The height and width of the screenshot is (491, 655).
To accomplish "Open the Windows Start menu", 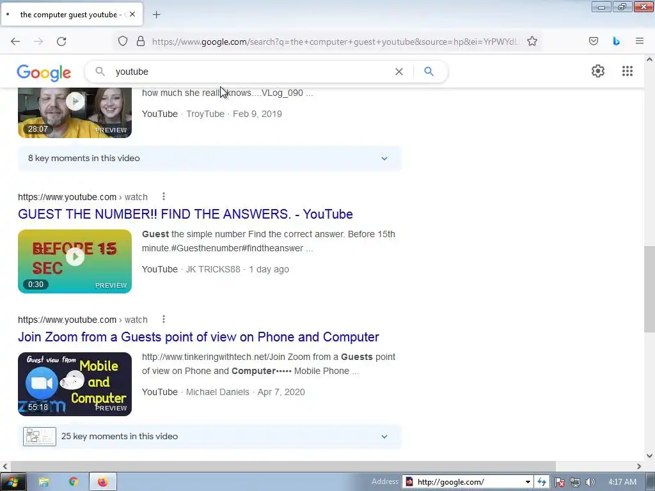I will click(13, 482).
